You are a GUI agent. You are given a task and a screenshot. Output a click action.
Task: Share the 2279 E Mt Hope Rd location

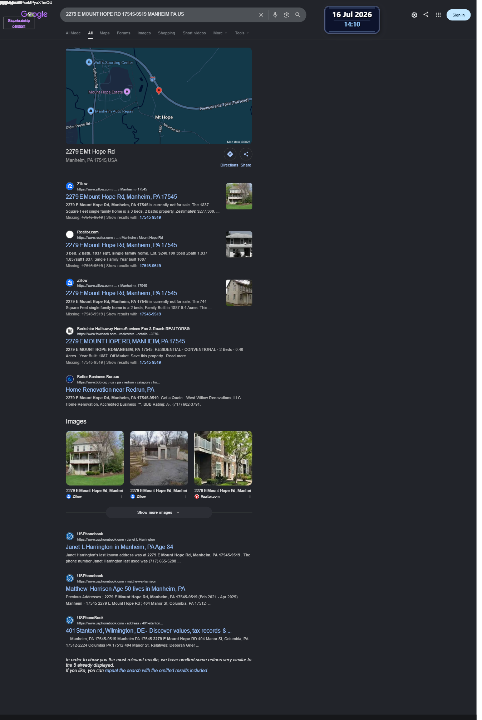coord(246,154)
